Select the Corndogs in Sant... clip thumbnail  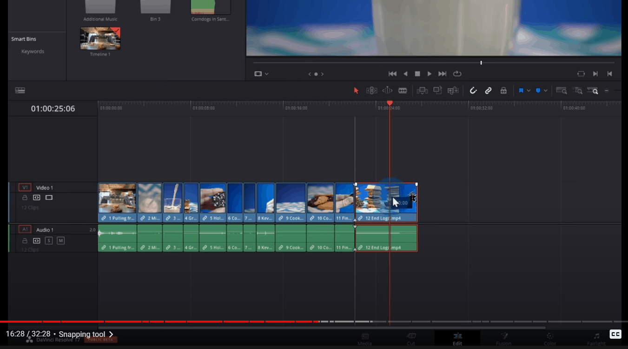pyautogui.click(x=211, y=7)
